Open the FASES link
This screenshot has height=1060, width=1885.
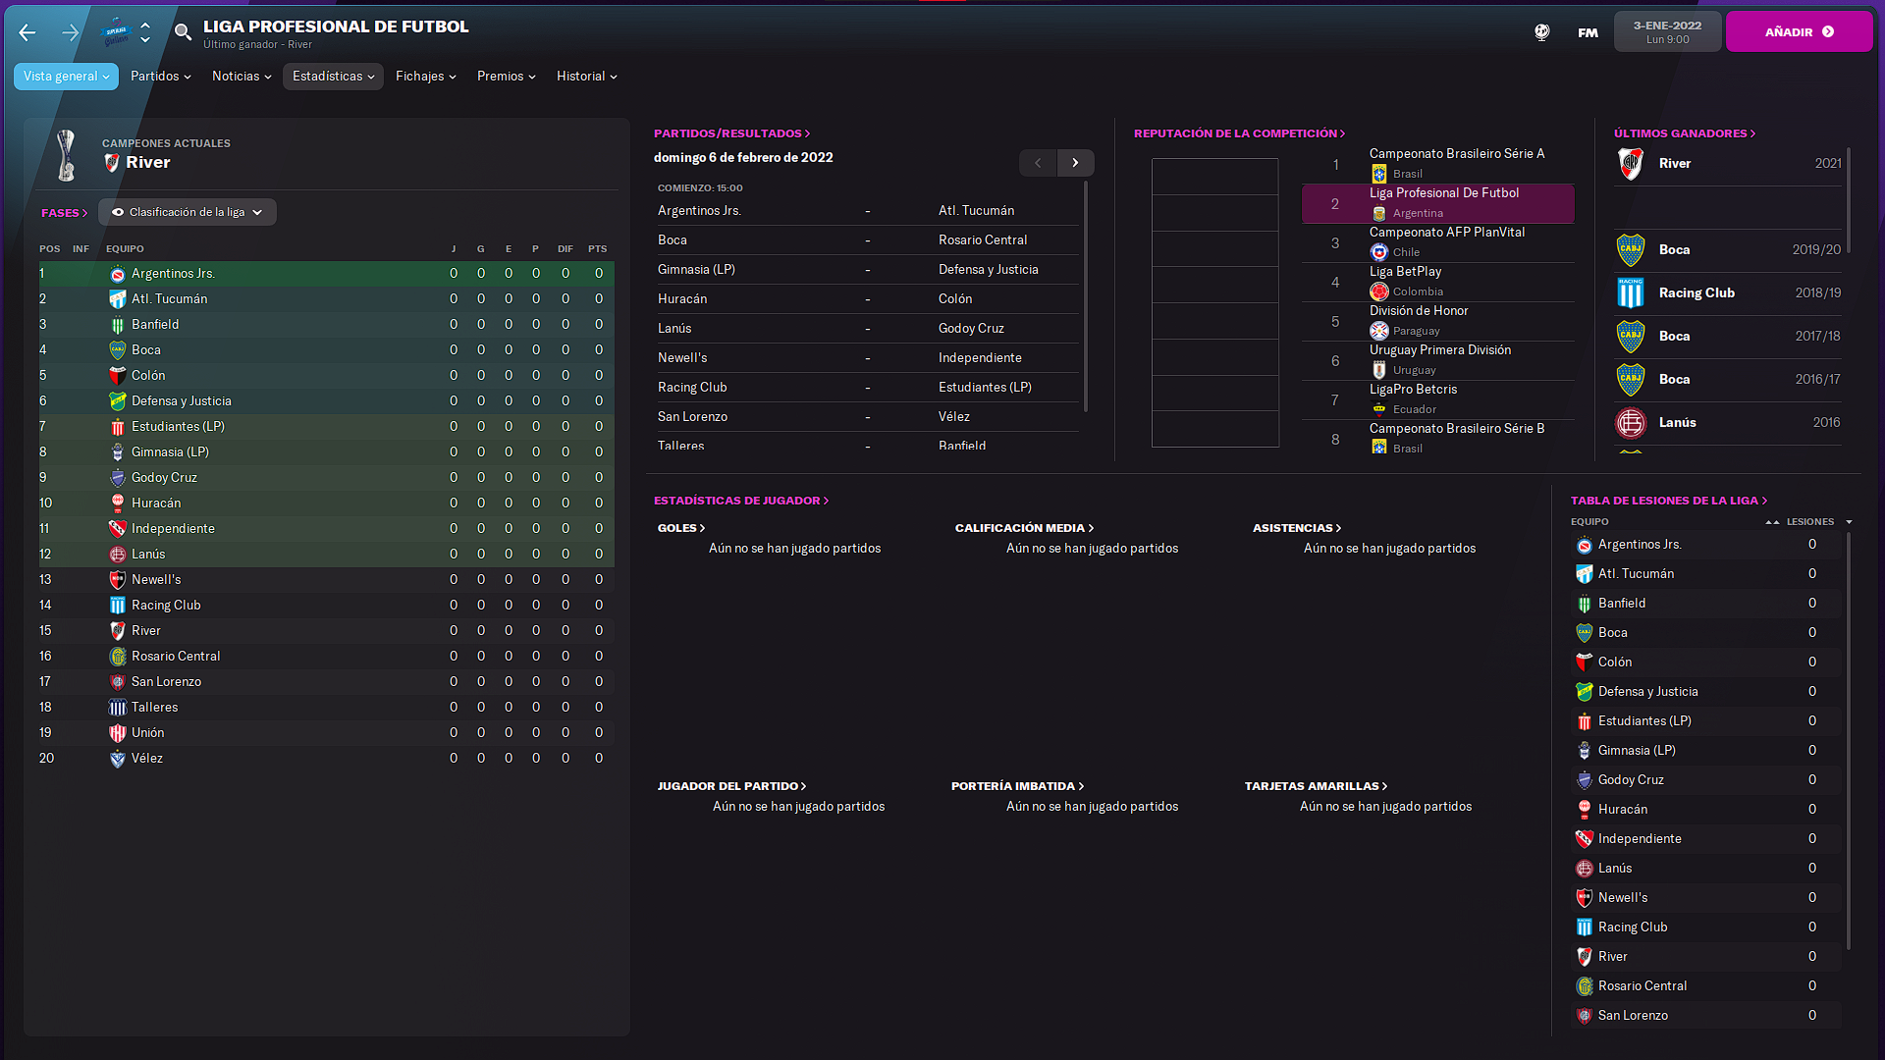tap(64, 213)
